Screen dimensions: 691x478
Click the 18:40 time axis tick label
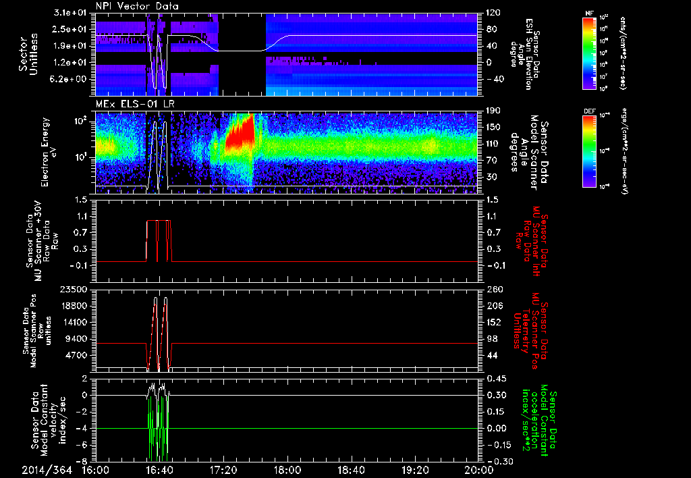(351, 470)
